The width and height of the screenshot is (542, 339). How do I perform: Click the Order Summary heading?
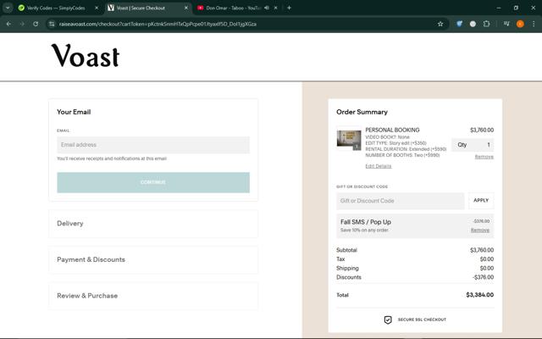[x=362, y=112]
